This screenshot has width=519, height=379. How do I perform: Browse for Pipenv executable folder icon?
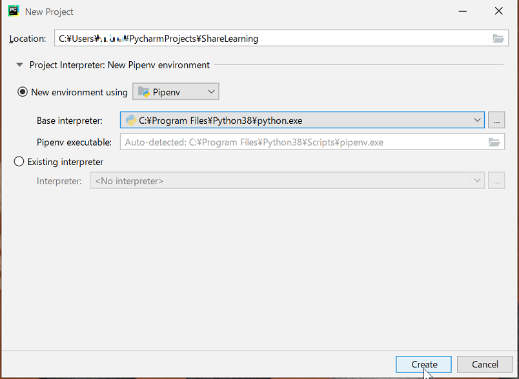494,142
